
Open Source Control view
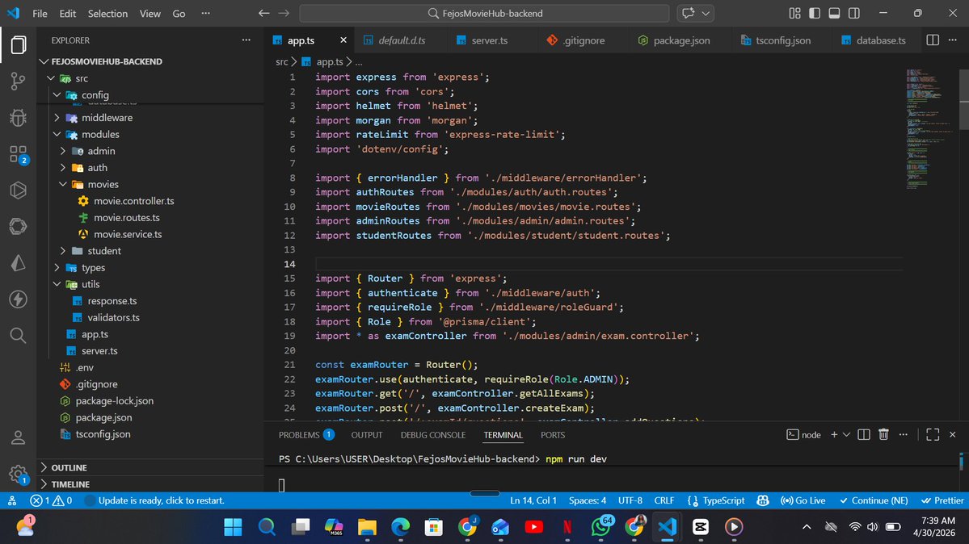click(19, 81)
